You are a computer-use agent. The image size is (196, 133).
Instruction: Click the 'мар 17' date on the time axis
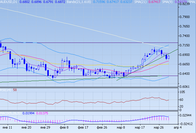[x=140, y=128]
